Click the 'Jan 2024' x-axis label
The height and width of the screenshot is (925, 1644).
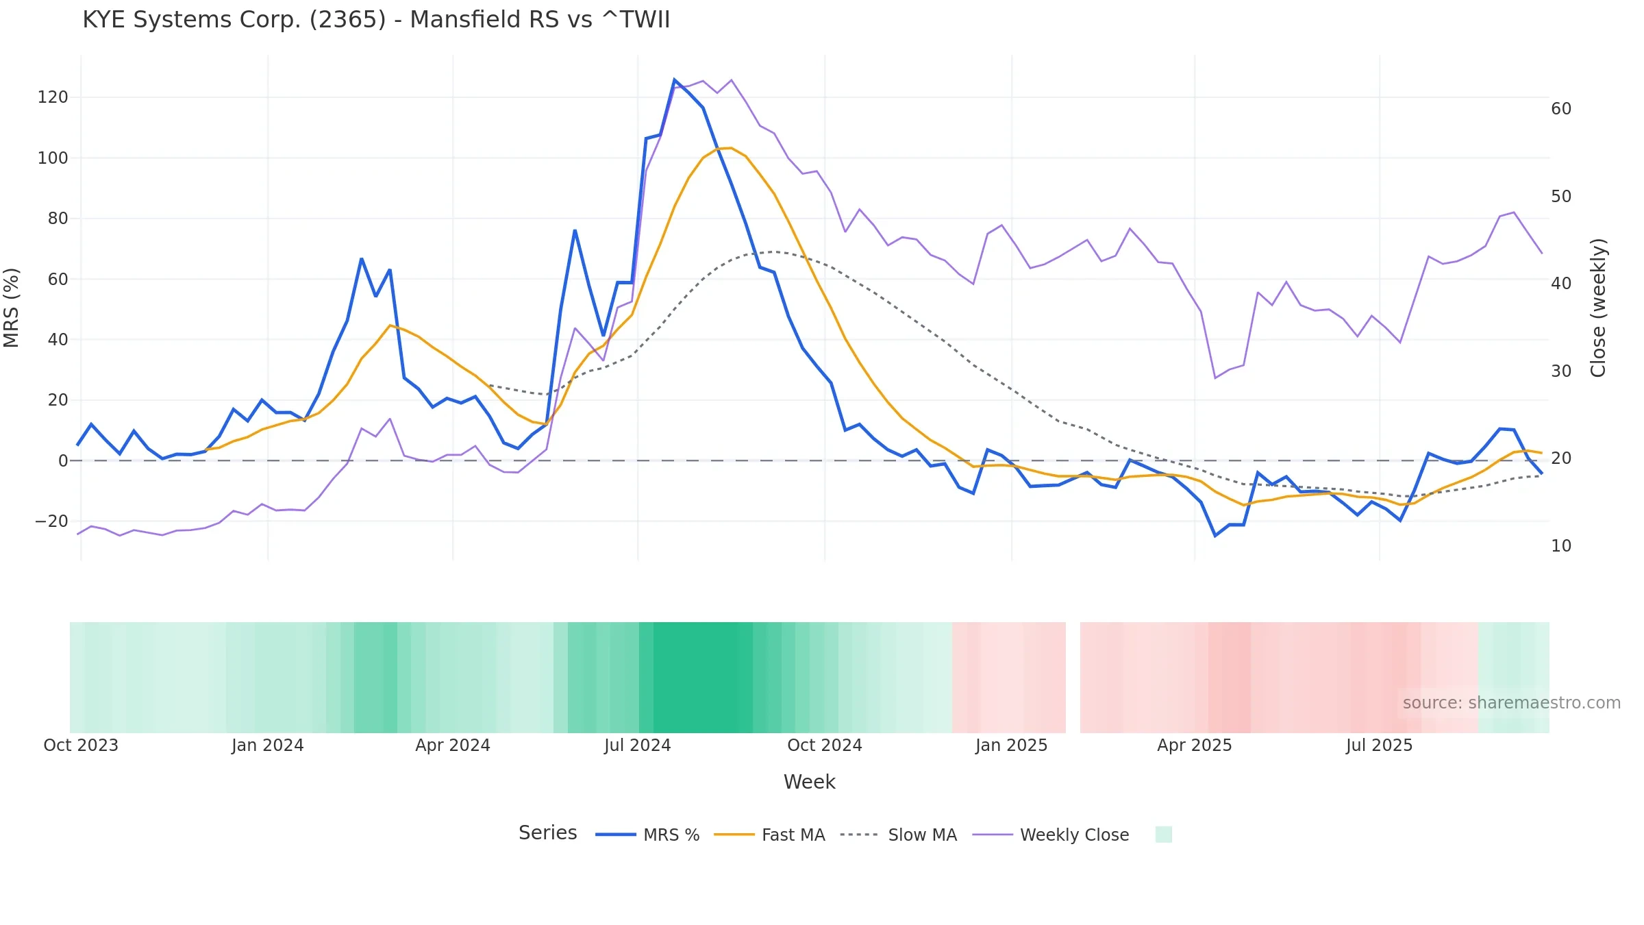267,745
